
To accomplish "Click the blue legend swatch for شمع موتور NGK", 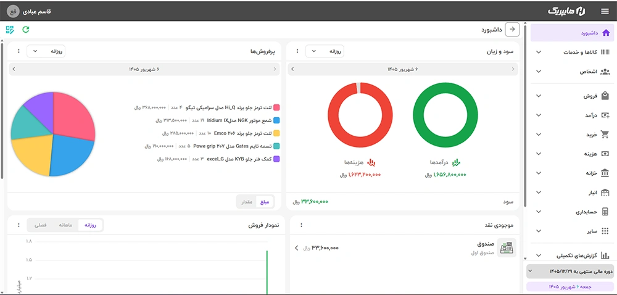I will (276, 120).
